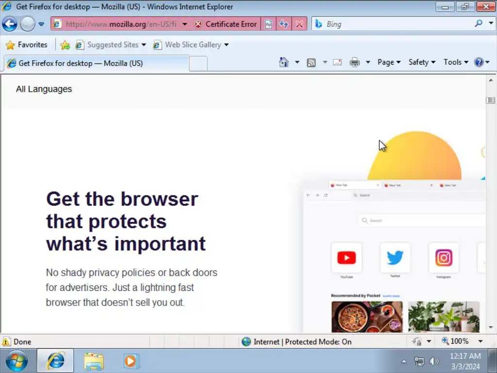The width and height of the screenshot is (497, 373).
Task: Print the page with printer icon
Action: point(355,62)
